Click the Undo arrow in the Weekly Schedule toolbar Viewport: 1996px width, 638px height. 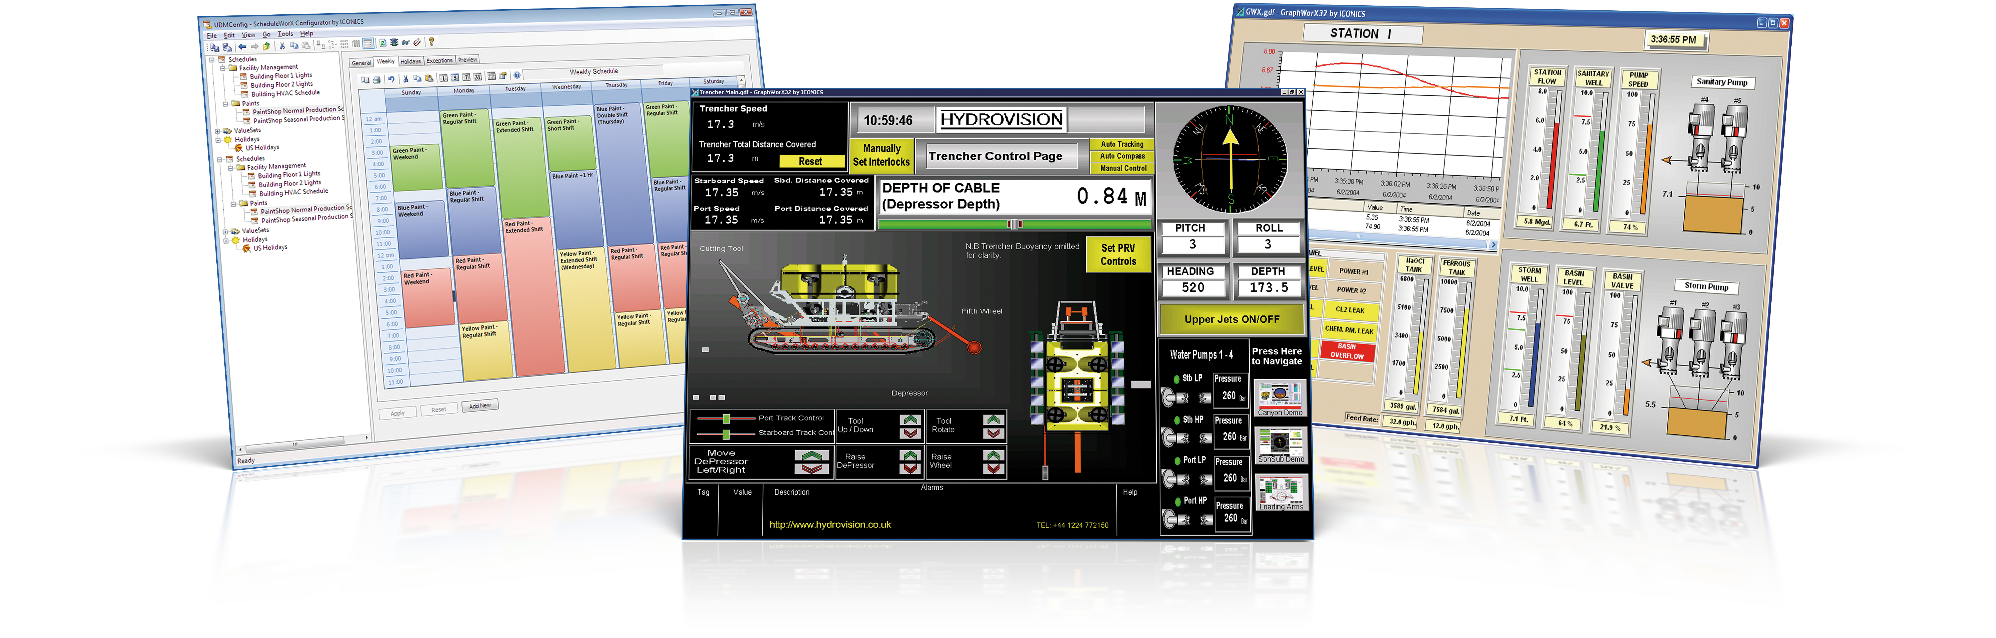tap(391, 79)
